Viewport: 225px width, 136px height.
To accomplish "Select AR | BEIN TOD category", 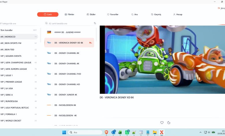I will point(19,49).
